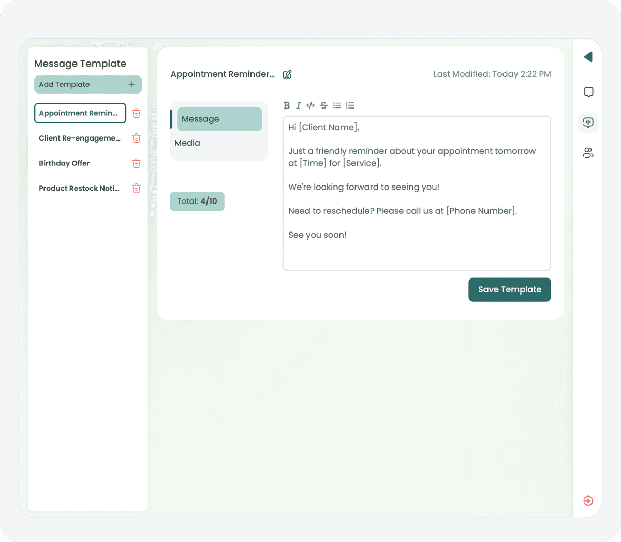621x542 pixels.
Task: Switch to the Message tab
Action: [x=219, y=119]
